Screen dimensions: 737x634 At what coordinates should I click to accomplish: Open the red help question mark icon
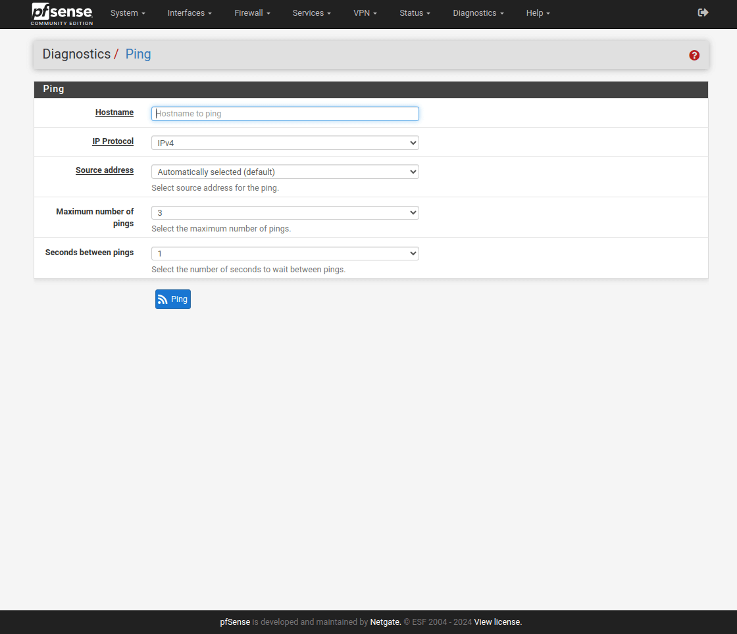(694, 55)
